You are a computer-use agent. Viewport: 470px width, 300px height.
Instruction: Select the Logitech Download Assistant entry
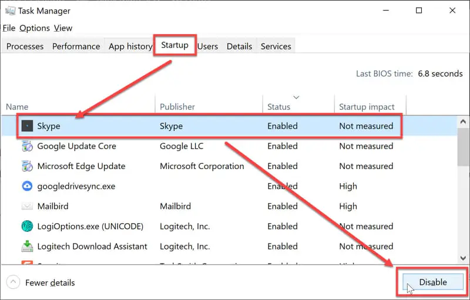[x=92, y=246]
